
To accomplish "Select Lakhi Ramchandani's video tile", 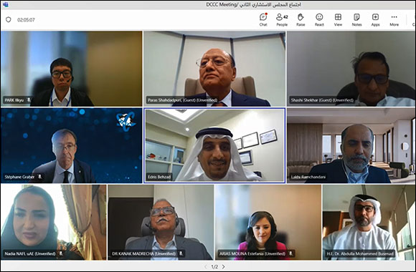I will click(351, 145).
